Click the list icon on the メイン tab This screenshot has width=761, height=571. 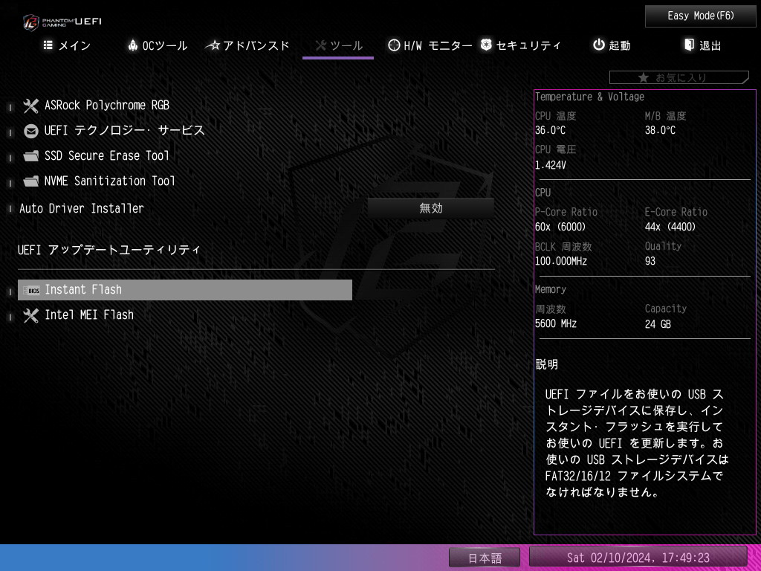pyautogui.click(x=48, y=45)
